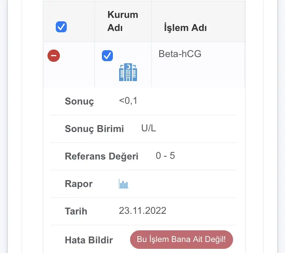Collapse the Beta-hCG row with red minus
This screenshot has width=285, height=253.
[x=54, y=56]
